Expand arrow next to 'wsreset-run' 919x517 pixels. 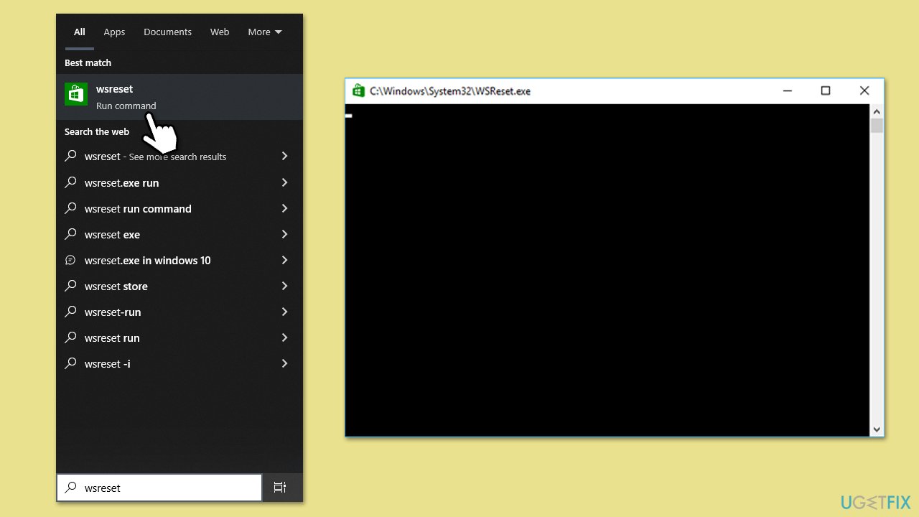(284, 312)
